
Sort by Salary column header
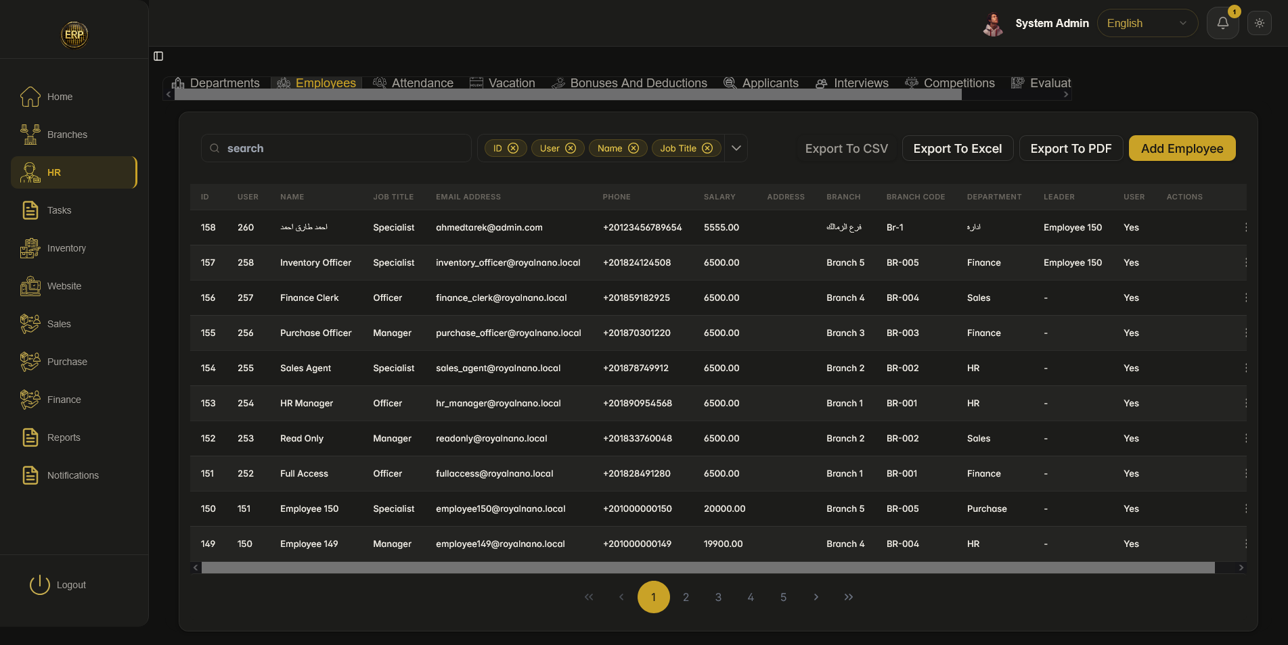point(719,197)
